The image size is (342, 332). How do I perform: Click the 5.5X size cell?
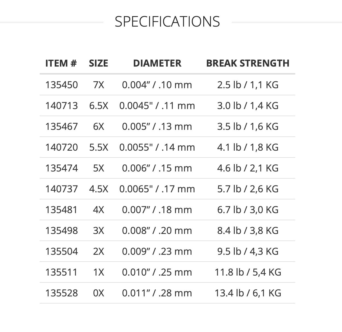click(x=98, y=147)
